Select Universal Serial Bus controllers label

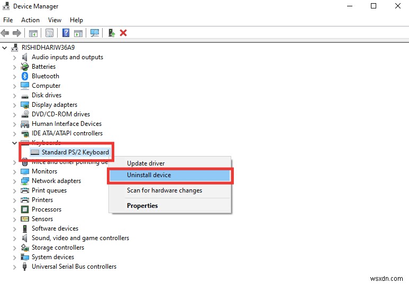point(74,267)
